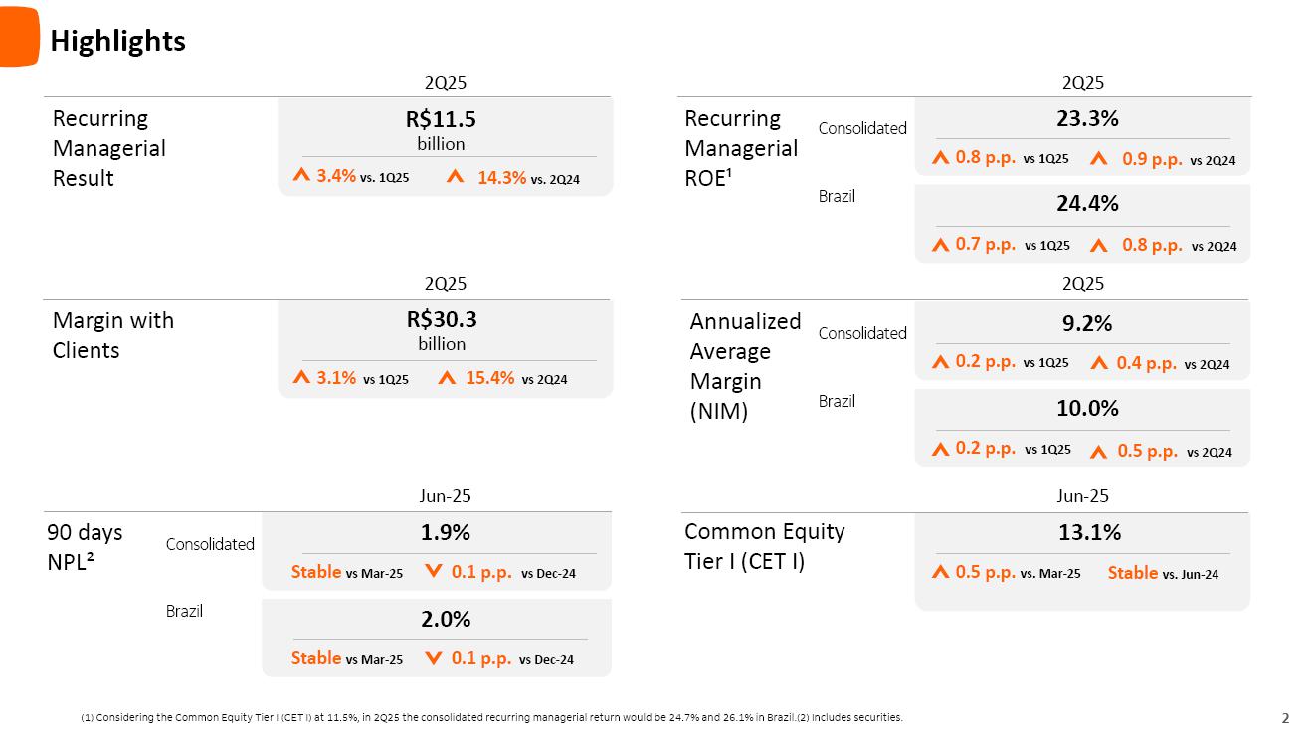The width and height of the screenshot is (1311, 737).
Task: Click the up arrow beside 0.9 p.p. vs 2Q24
Action: tap(1098, 158)
